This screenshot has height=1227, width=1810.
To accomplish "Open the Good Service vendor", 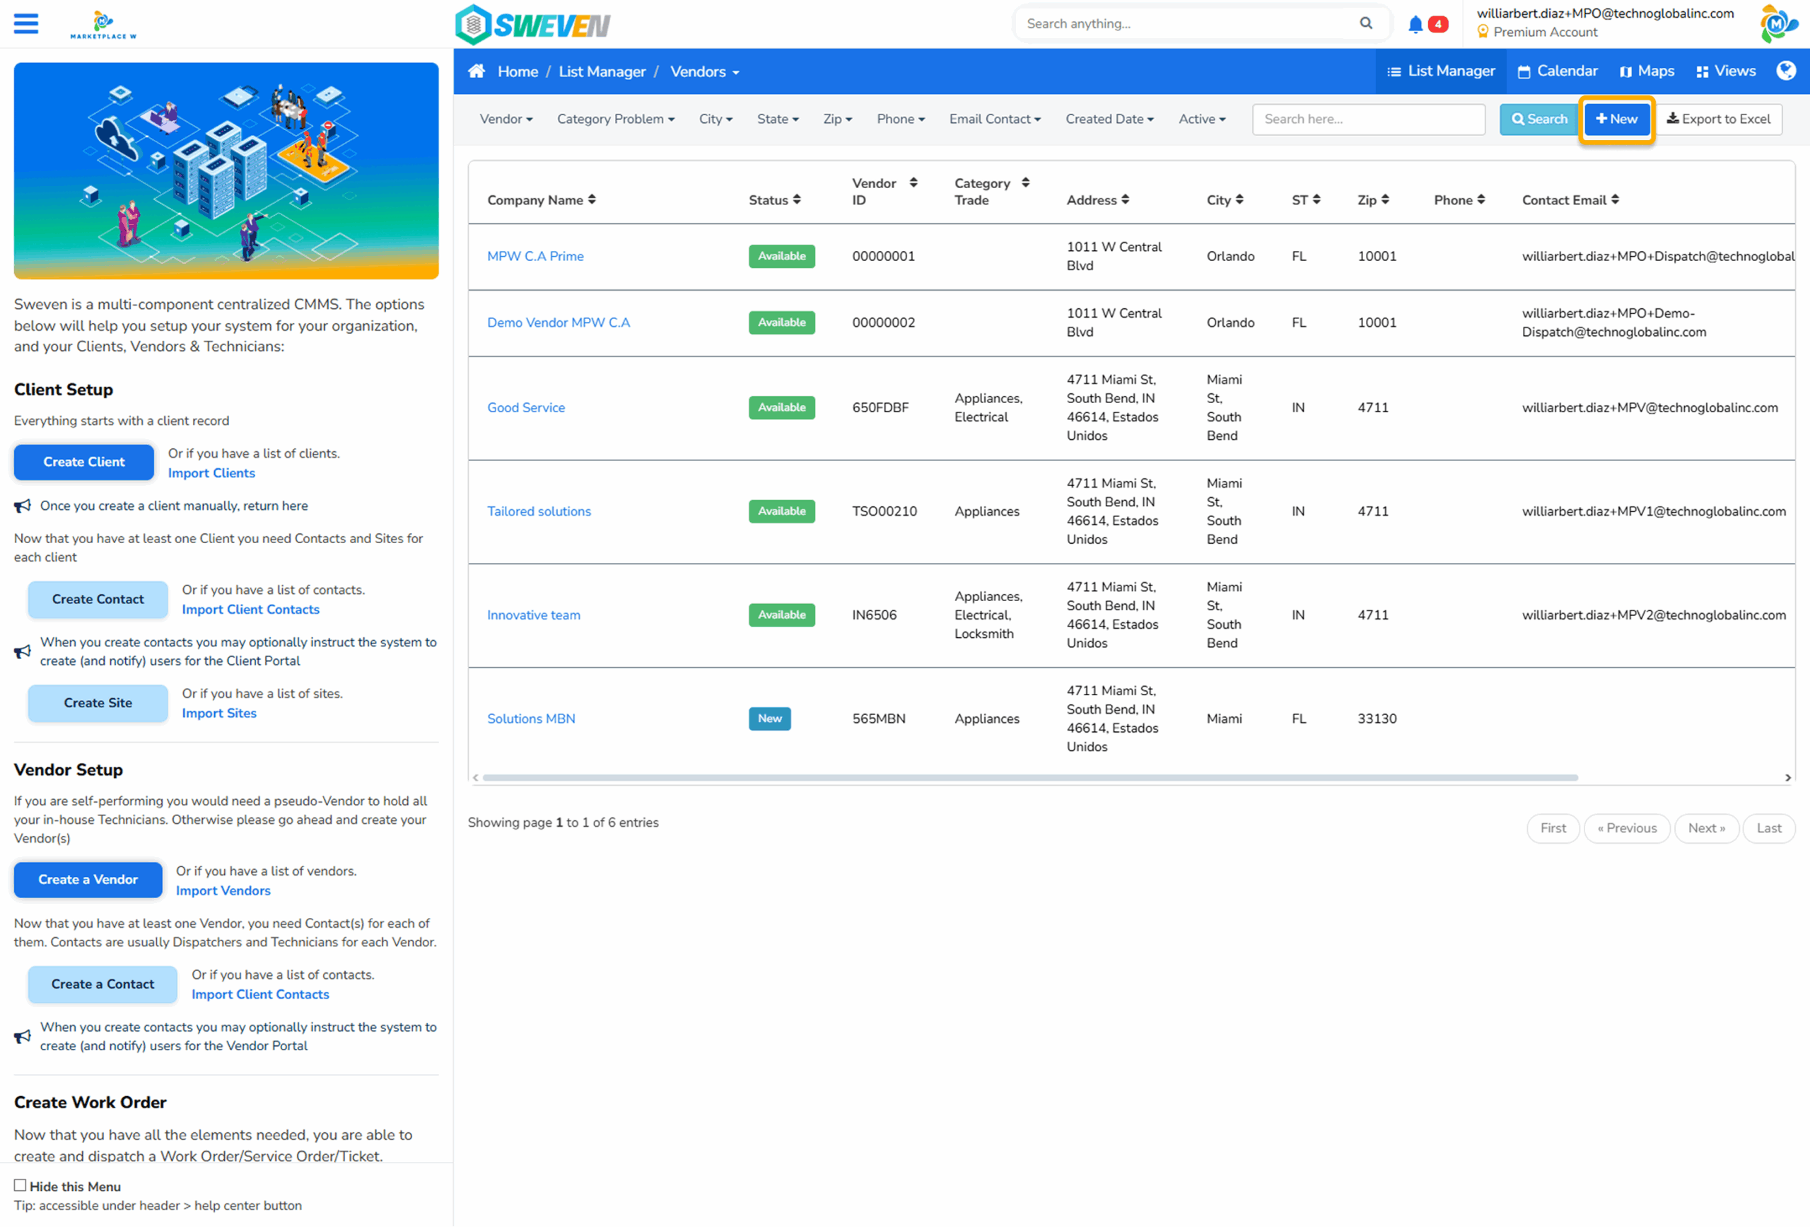I will 526,407.
